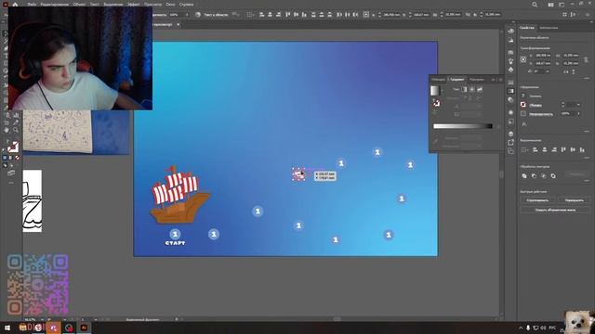Viewport: 595px width, 334px height.
Task: Open stroke weight dropdown in Properties
Action: (578, 105)
